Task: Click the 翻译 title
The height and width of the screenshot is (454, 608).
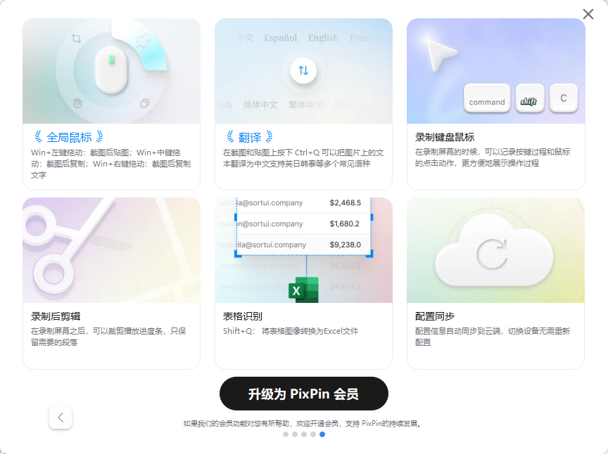Action: (250, 137)
